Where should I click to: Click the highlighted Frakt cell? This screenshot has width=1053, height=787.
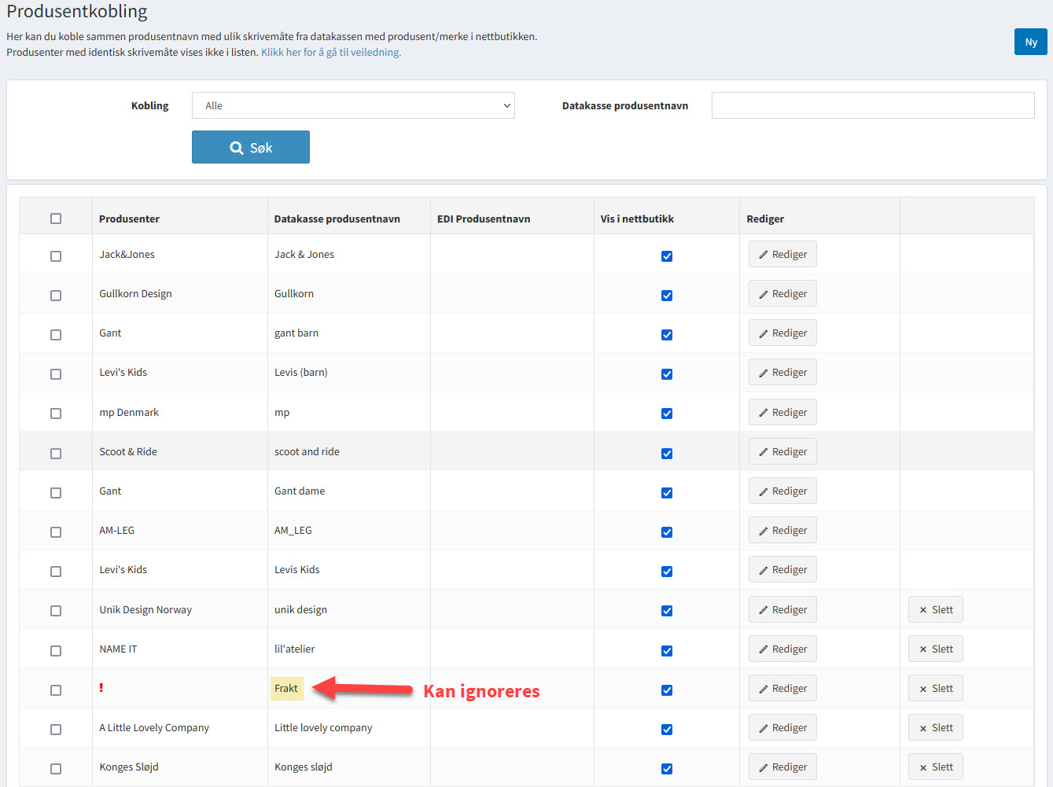pyautogui.click(x=286, y=689)
